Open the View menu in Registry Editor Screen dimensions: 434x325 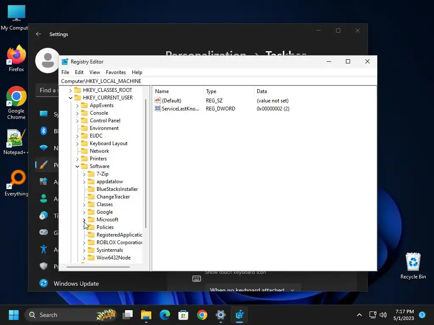[x=95, y=72]
